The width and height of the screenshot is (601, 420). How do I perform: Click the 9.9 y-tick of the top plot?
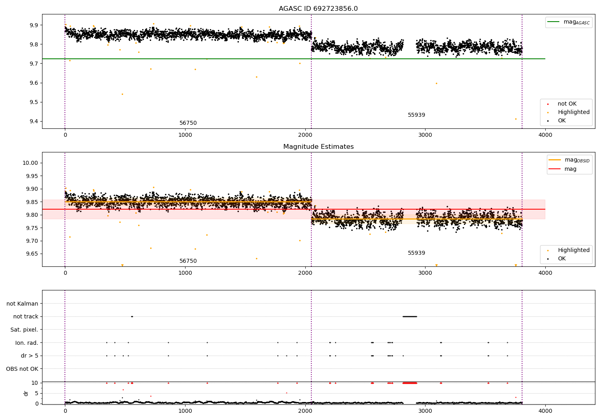(34, 25)
